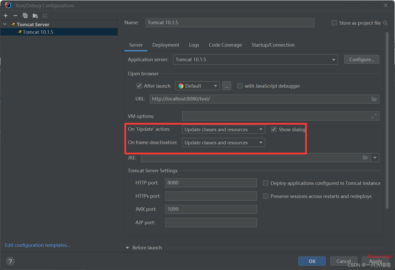Screen dimensions: 395x270
Task: Click the Open browser section label
Action: click(143, 74)
